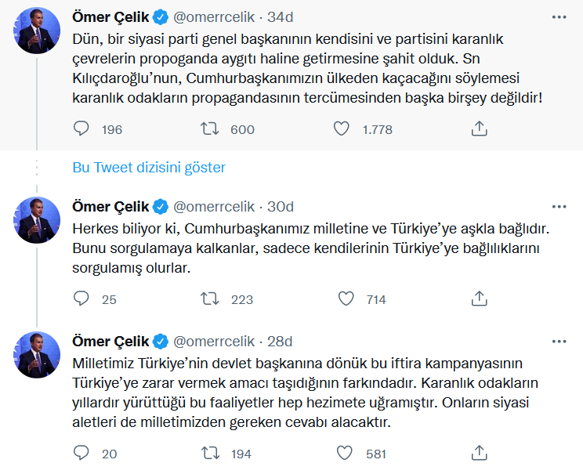
Task: Share the 34d tweet via share icon
Action: tap(480, 128)
